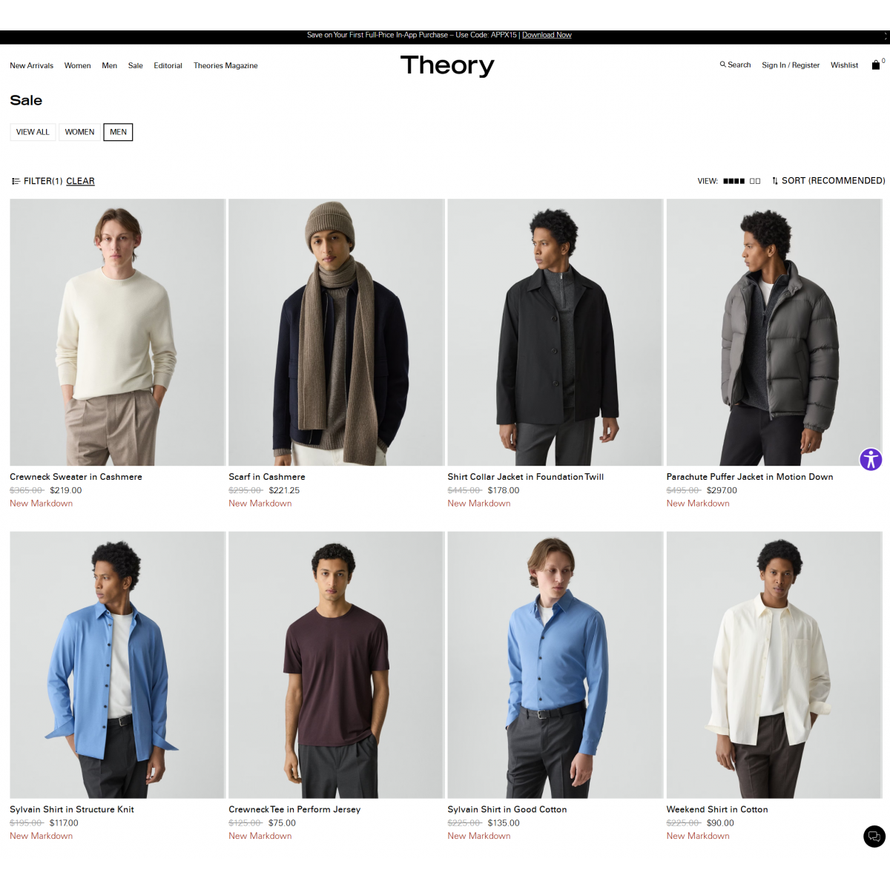Open the live chat bubble icon

(x=874, y=836)
